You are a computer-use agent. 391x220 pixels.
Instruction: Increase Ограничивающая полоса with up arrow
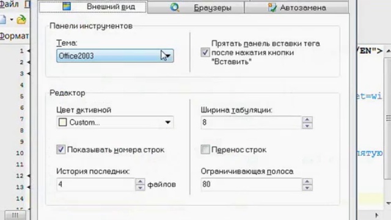[x=307, y=182]
